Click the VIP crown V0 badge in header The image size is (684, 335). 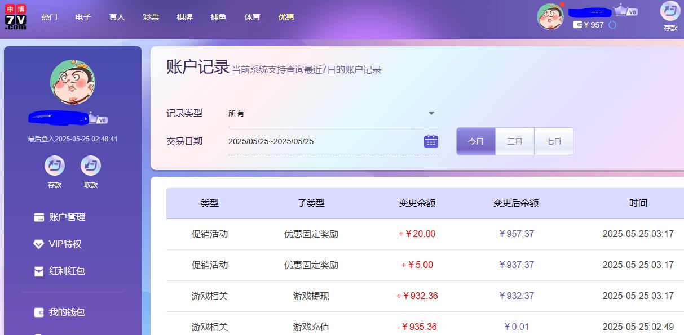click(x=625, y=11)
